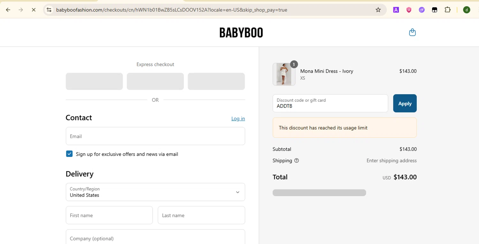
Task: Open the black square extension icon
Action: tap(435, 10)
